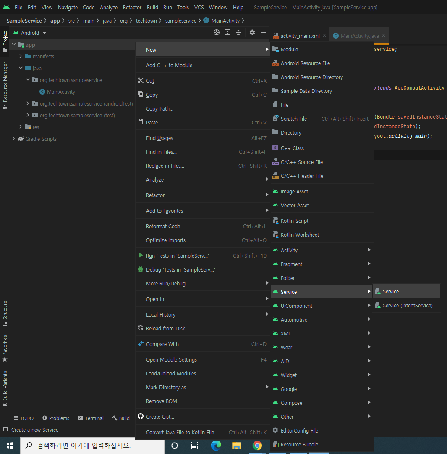Click Open Module Settings item
The width and height of the screenshot is (447, 454).
point(203,360)
